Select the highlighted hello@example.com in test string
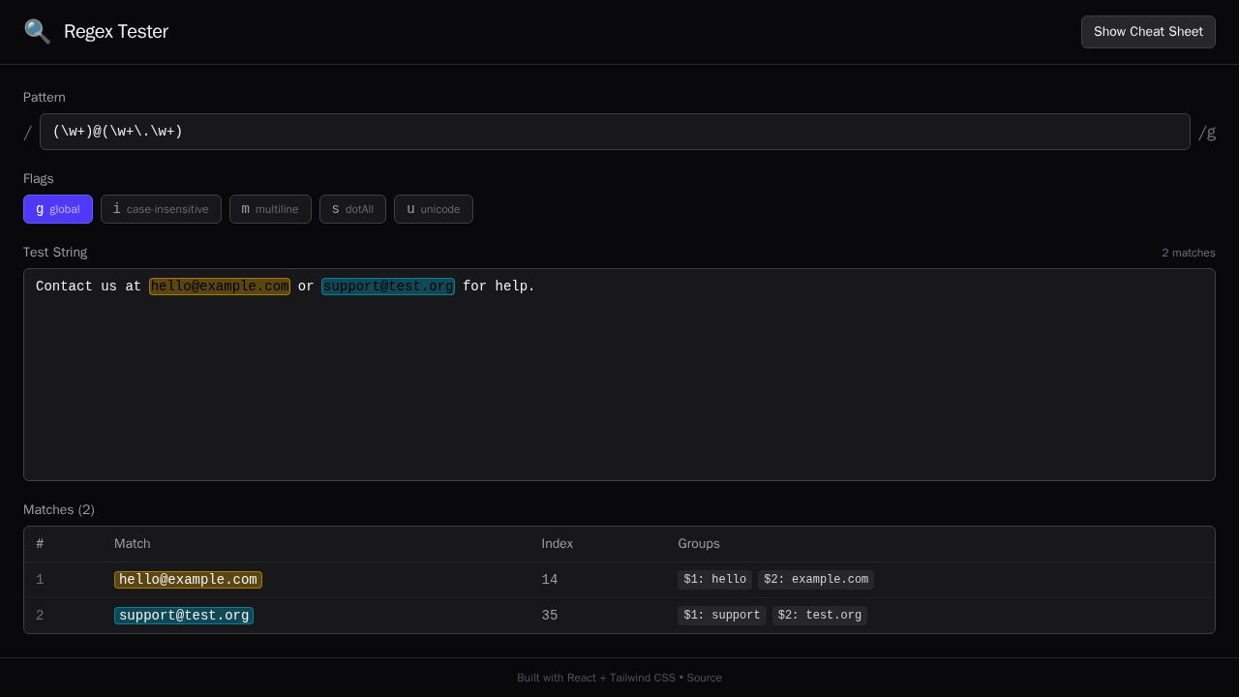 pyautogui.click(x=220, y=286)
